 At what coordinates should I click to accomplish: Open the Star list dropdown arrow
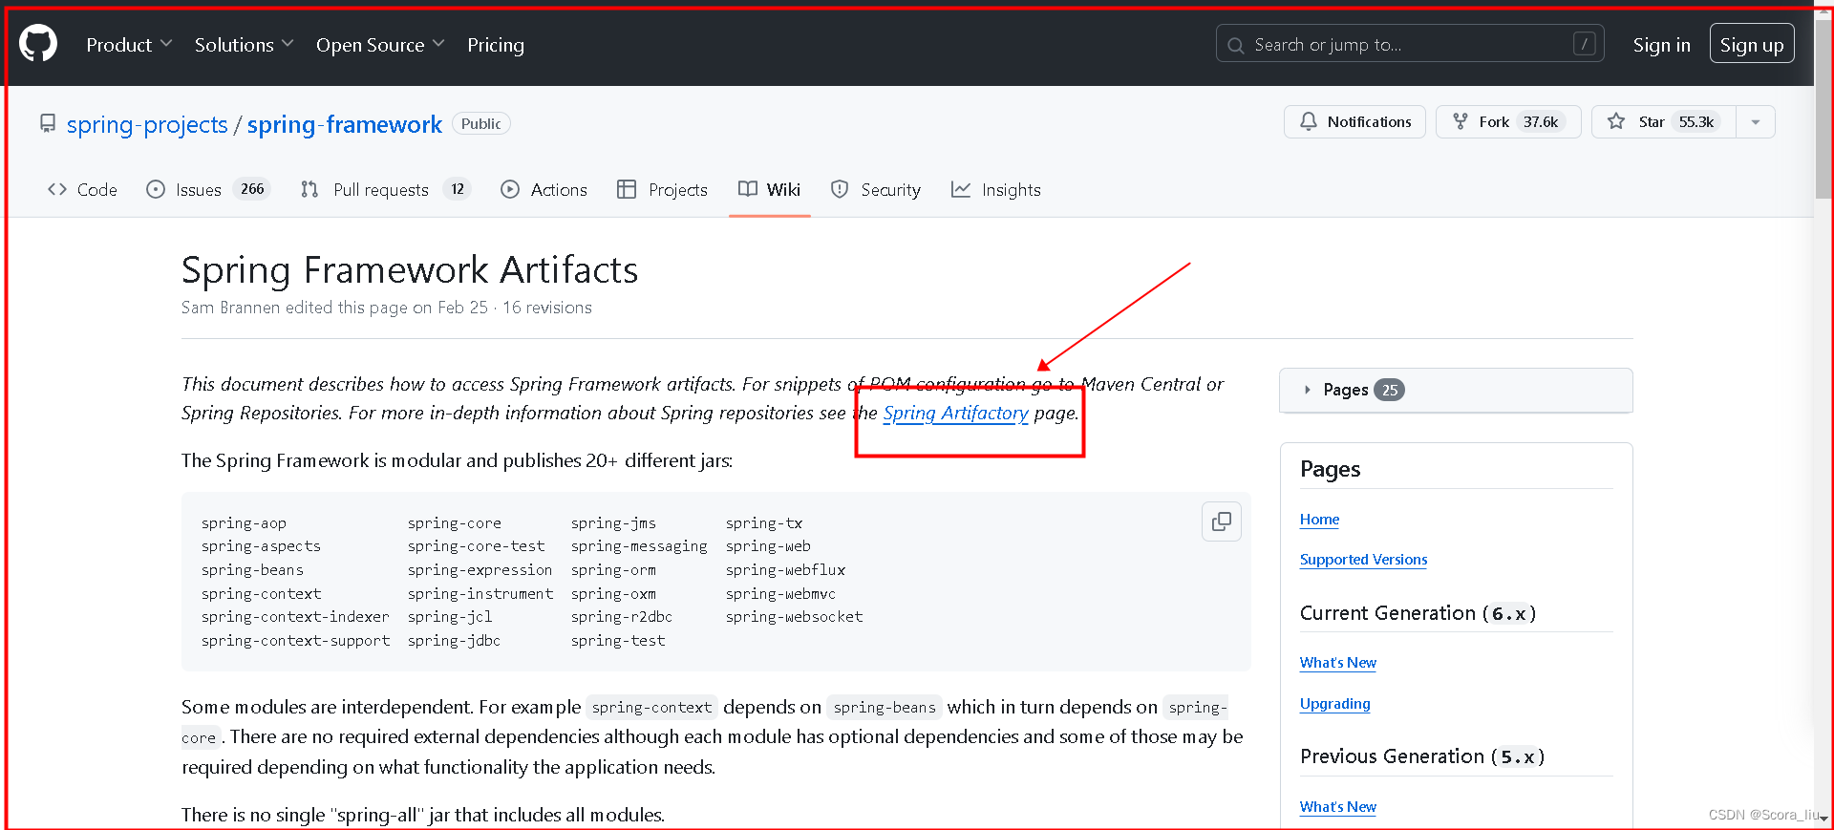click(1755, 121)
